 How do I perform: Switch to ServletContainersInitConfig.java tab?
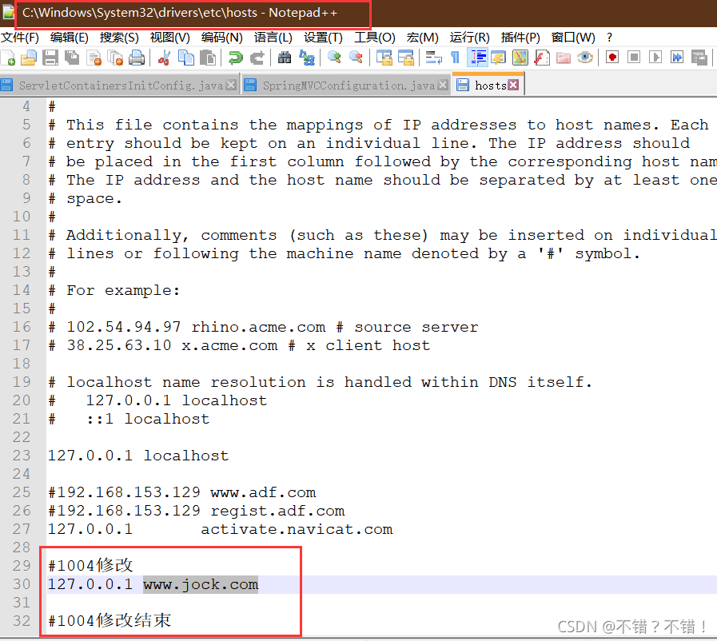(x=120, y=86)
